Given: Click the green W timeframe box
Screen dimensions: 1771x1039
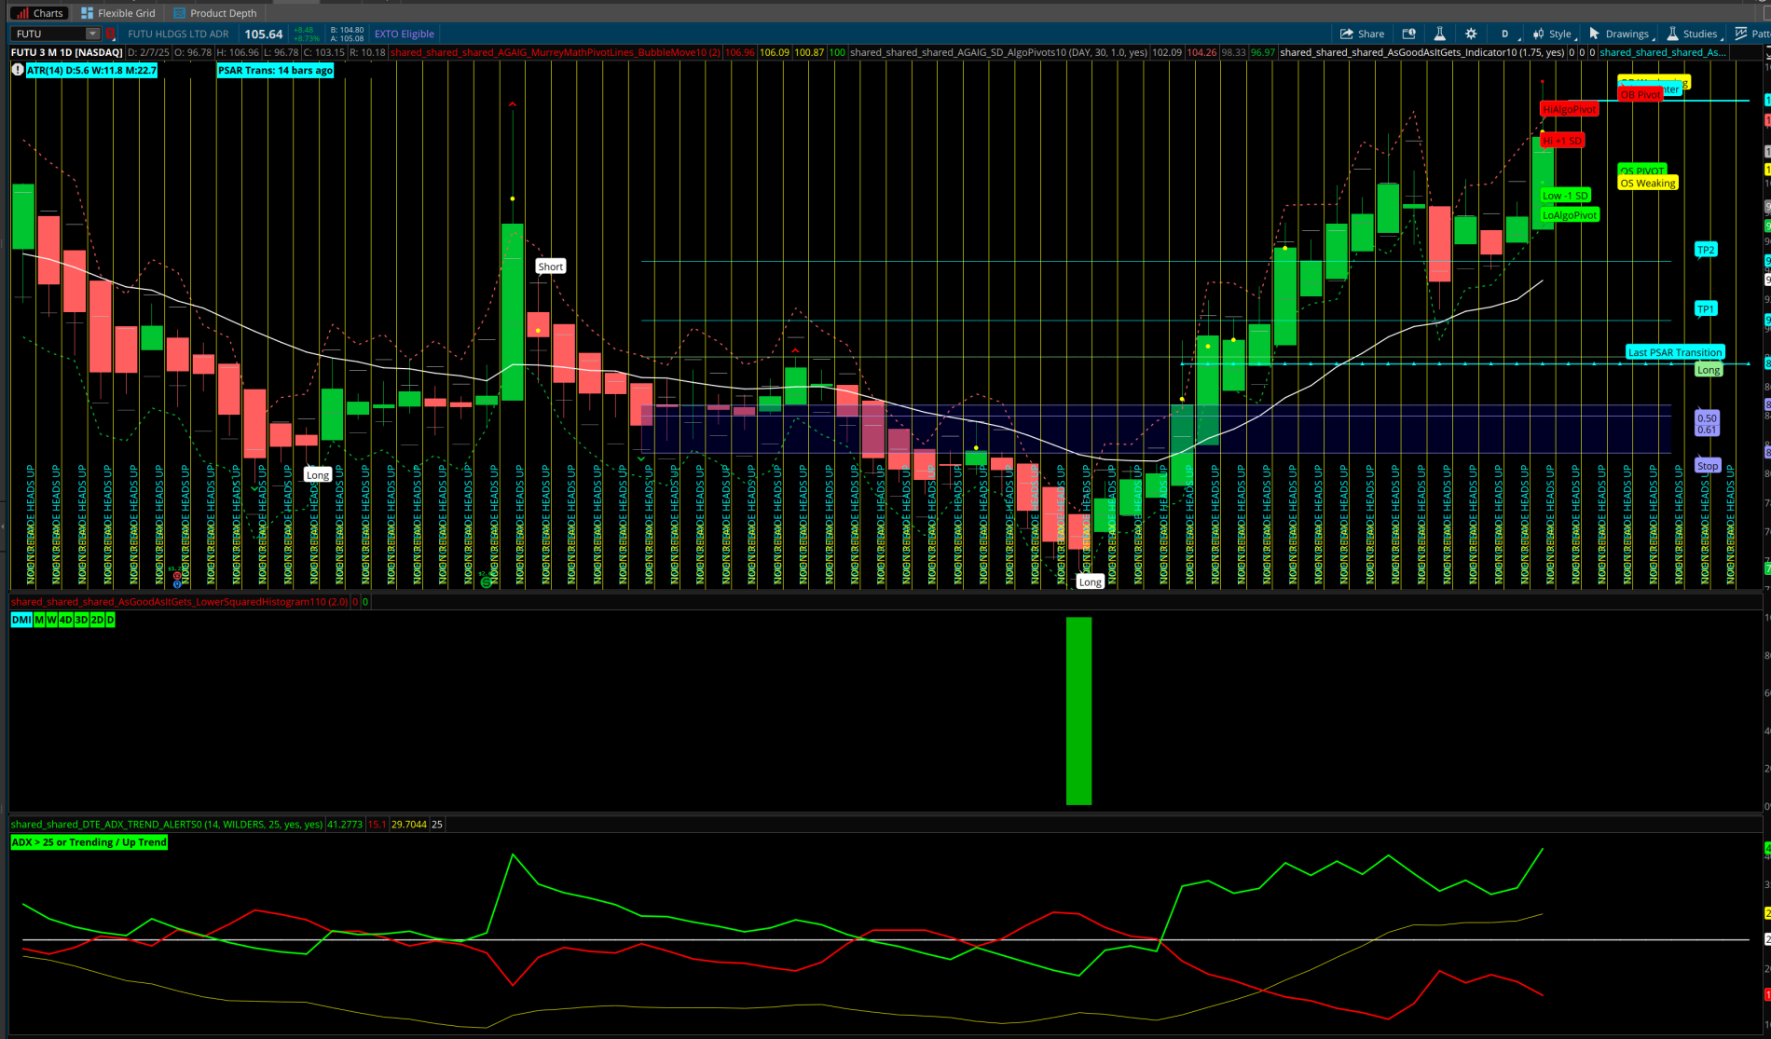Looking at the screenshot, I should 52,620.
